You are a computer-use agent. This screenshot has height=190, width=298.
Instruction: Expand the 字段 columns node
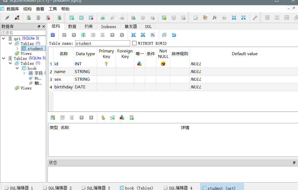(x=24, y=73)
